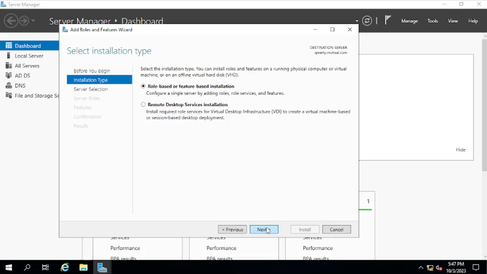Open File Explorer from taskbar
The image size is (487, 274).
point(83,268)
